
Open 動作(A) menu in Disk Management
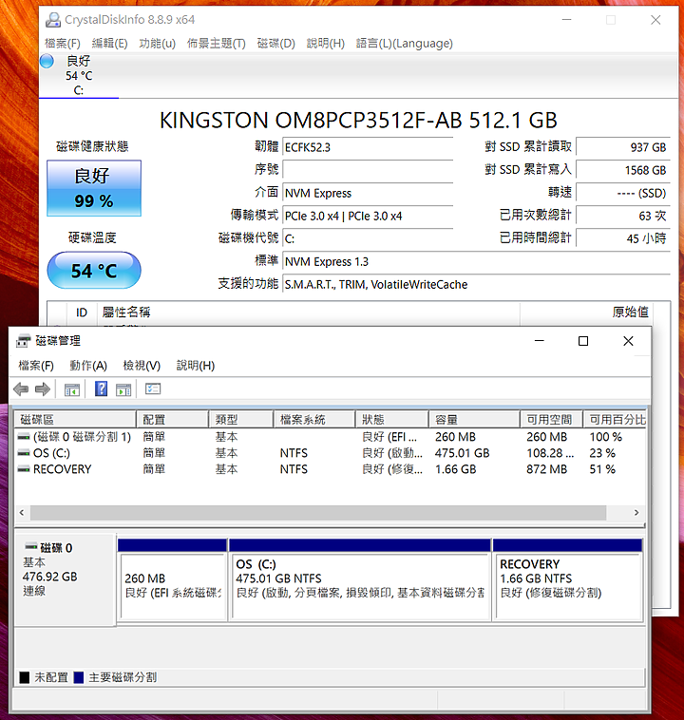[x=88, y=366]
